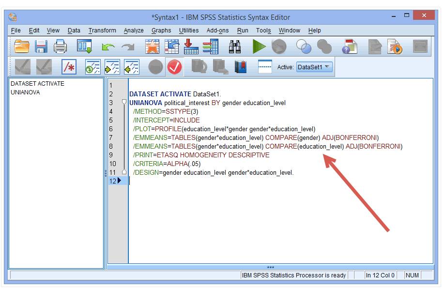Click the grey circle Toggle breakpoint icon
445x289 pixels.
tap(155, 67)
